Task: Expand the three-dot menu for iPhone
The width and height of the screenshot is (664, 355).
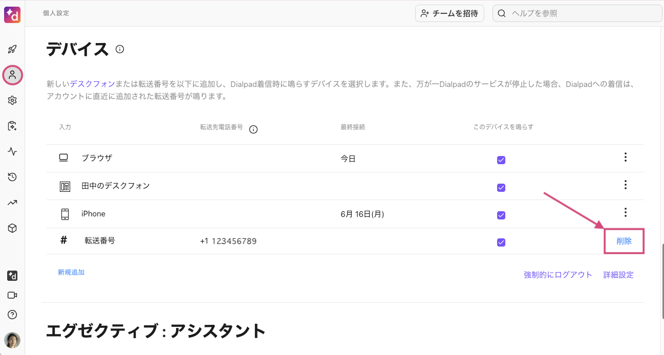Action: 625,212
